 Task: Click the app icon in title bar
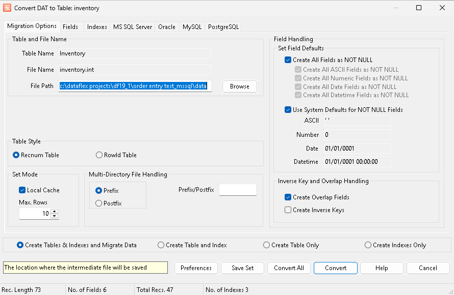7,8
